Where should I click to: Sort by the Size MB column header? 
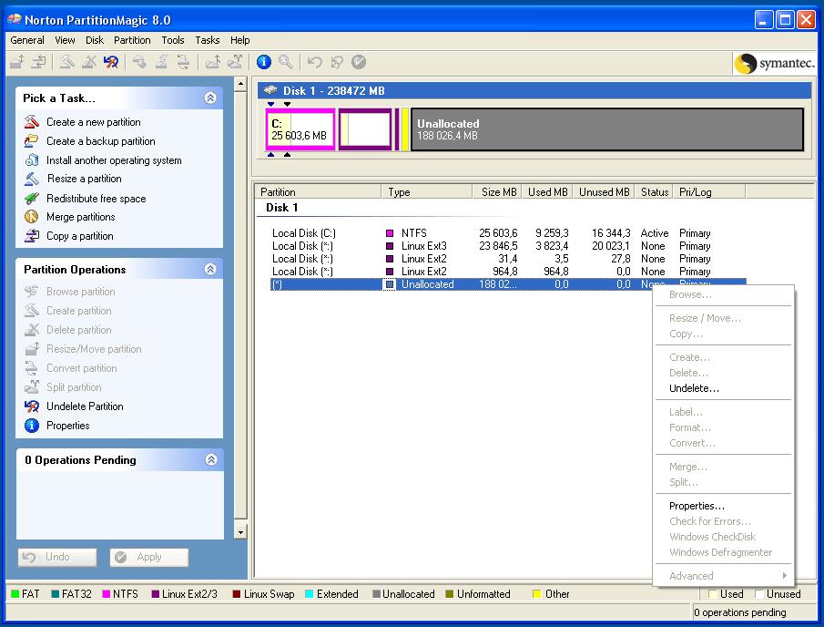tap(497, 192)
